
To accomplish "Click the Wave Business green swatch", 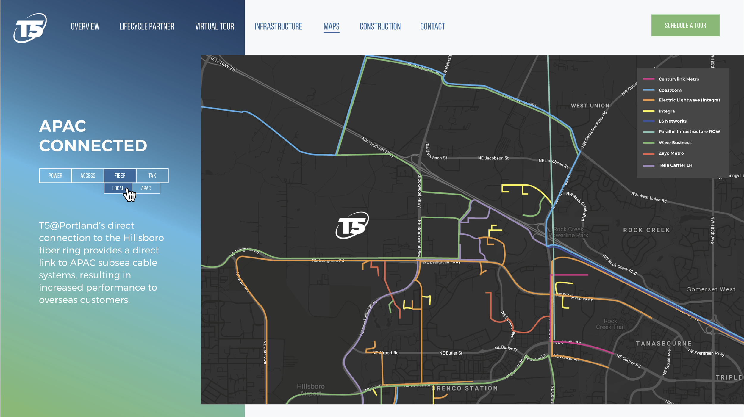I will [648, 143].
